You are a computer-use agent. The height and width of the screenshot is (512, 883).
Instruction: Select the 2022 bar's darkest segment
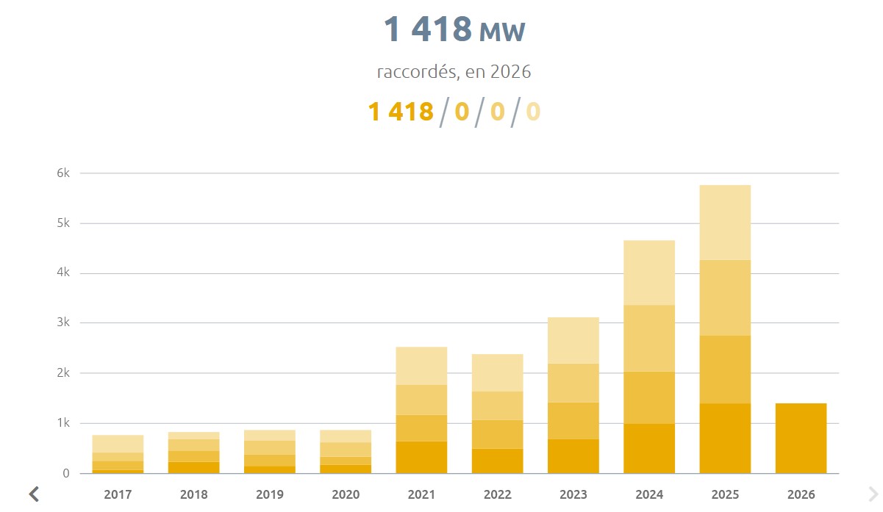[497, 461]
